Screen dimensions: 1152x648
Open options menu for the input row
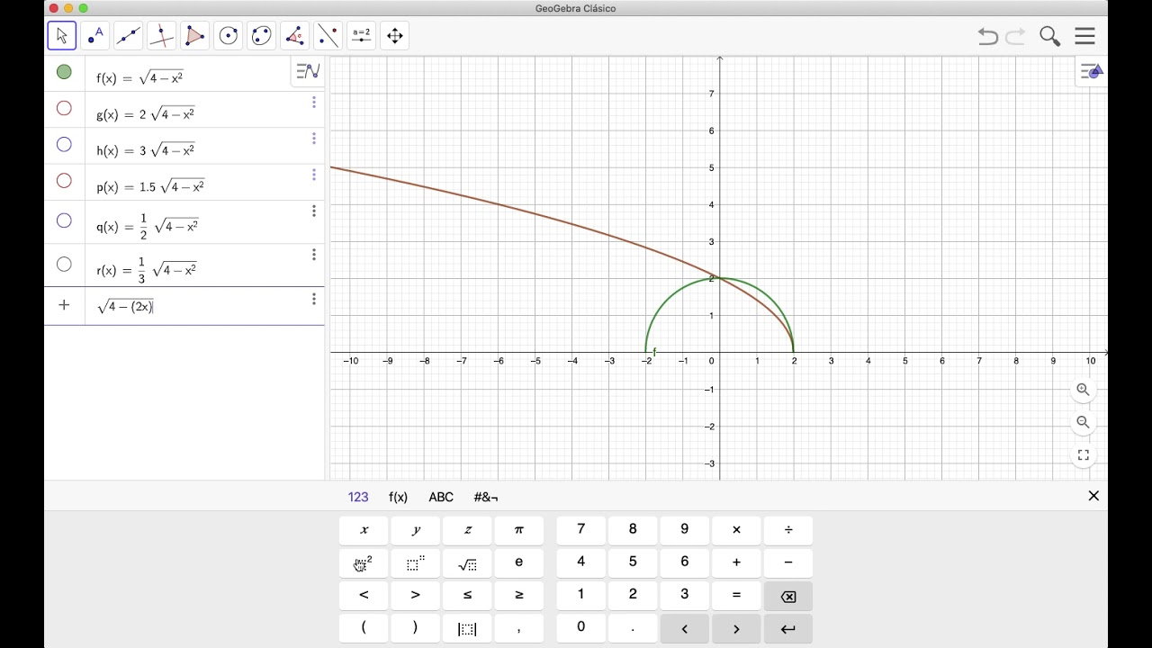pyautogui.click(x=314, y=299)
